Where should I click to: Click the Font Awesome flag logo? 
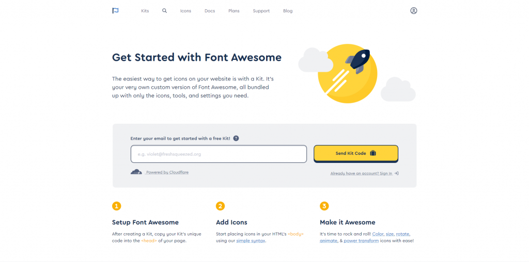coord(115,11)
